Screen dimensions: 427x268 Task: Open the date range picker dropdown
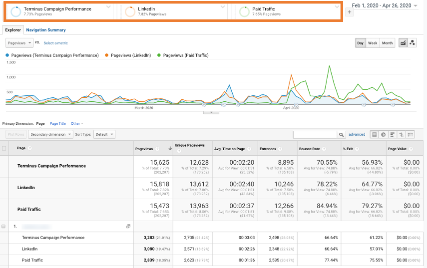[416, 5]
